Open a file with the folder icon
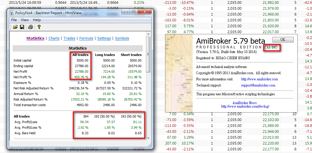This screenshot has width=312, height=153. point(15,27)
